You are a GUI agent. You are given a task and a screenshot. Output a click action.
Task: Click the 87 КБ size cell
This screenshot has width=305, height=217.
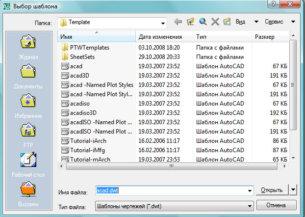click(280, 150)
